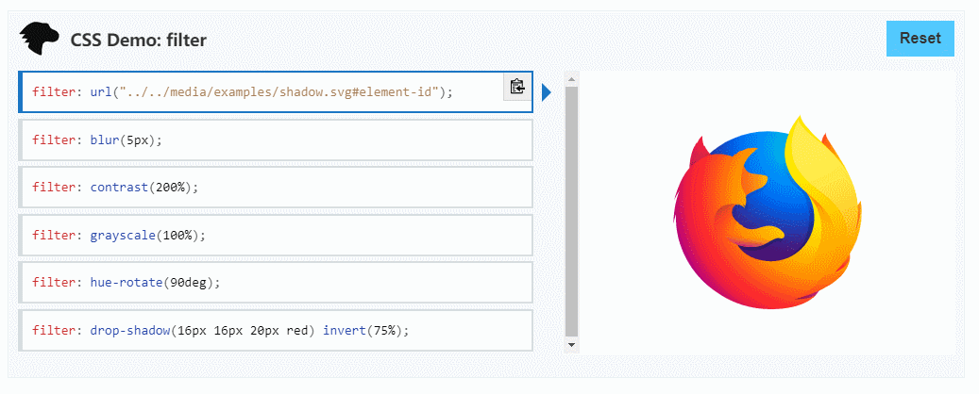
Task: Click the MDN dinosaur logo
Action: (39, 39)
